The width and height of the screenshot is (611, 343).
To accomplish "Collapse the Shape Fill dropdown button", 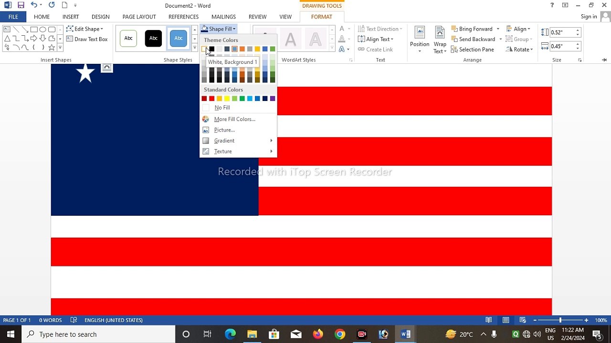I will pos(218,29).
